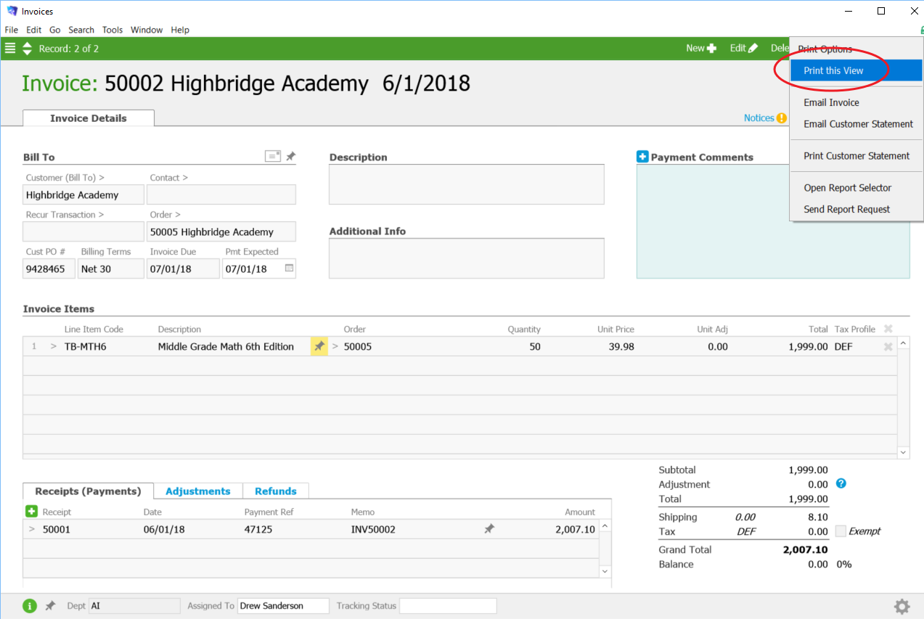Image resolution: width=924 pixels, height=619 pixels.
Task: Click the pin icon beside Dept in status bar
Action: (x=50, y=605)
